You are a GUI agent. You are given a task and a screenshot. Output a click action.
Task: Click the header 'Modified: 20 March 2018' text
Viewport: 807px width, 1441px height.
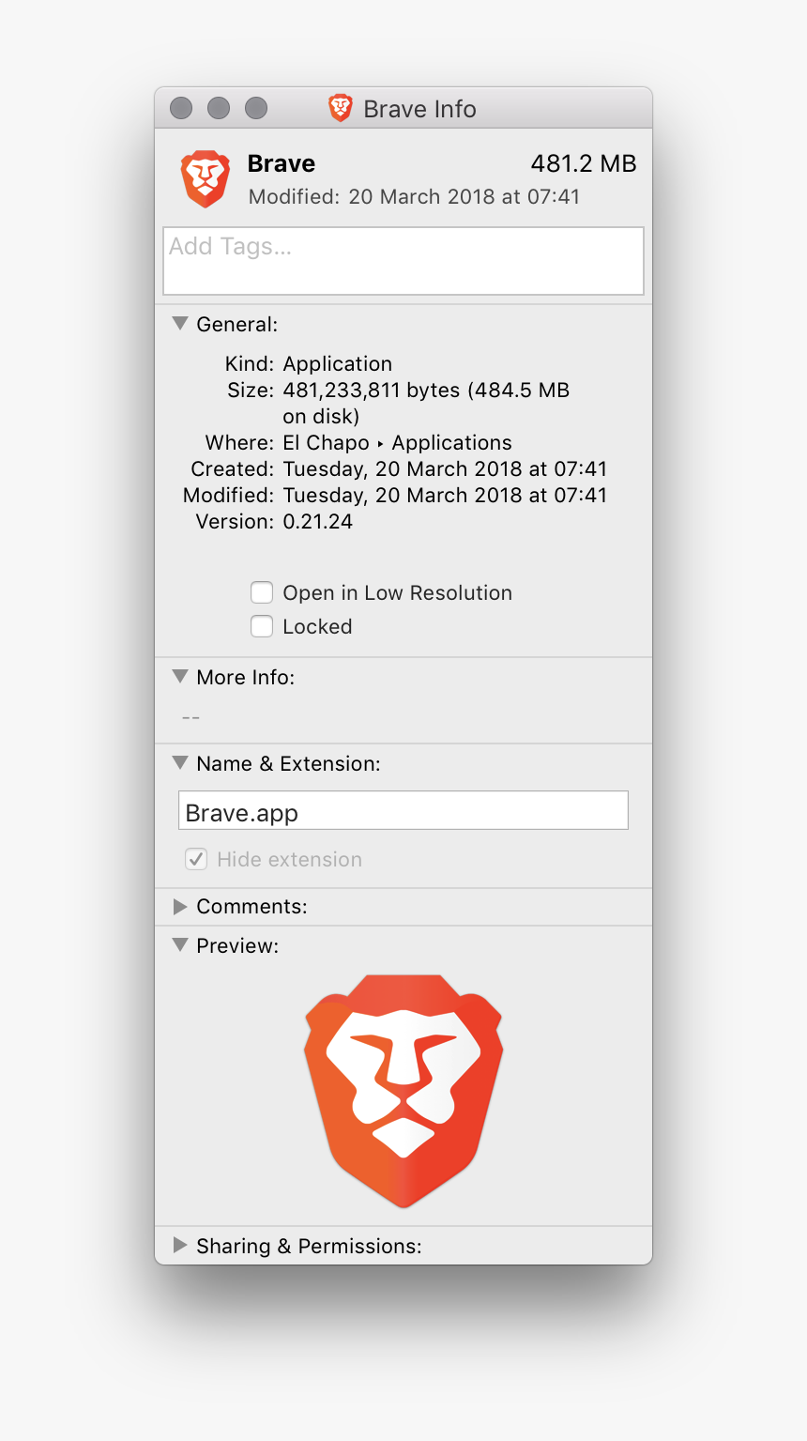coord(414,197)
